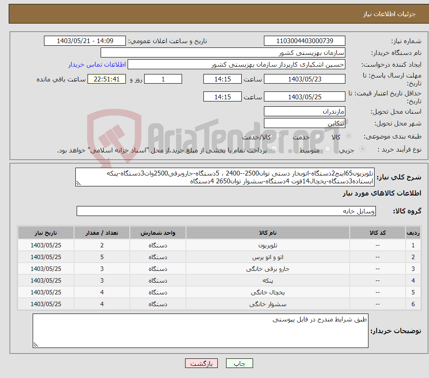Click the تاریخ نیاز column header
Viewport: 429px width, 378px height.
tap(46, 233)
